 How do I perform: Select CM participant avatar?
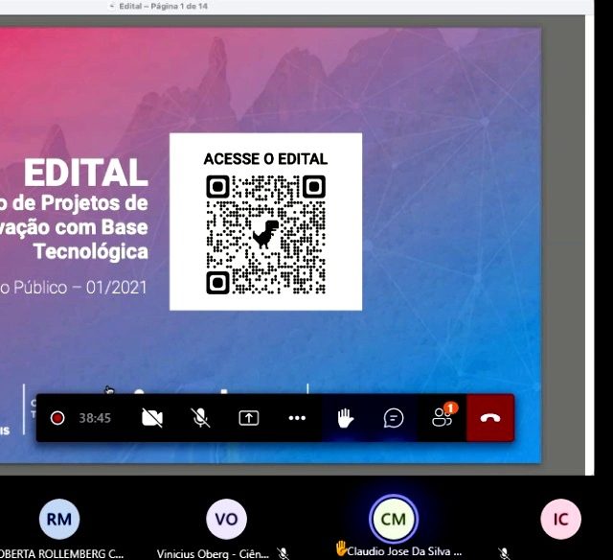[x=394, y=519]
